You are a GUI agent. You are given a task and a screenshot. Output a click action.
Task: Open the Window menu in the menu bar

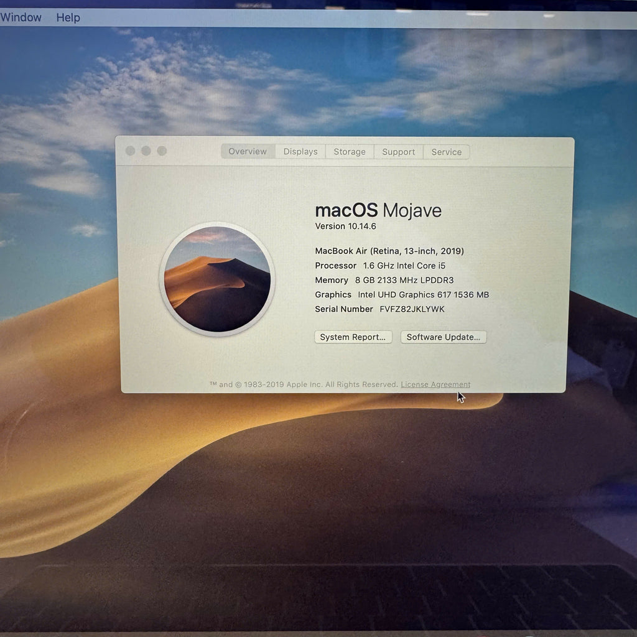pyautogui.click(x=21, y=17)
